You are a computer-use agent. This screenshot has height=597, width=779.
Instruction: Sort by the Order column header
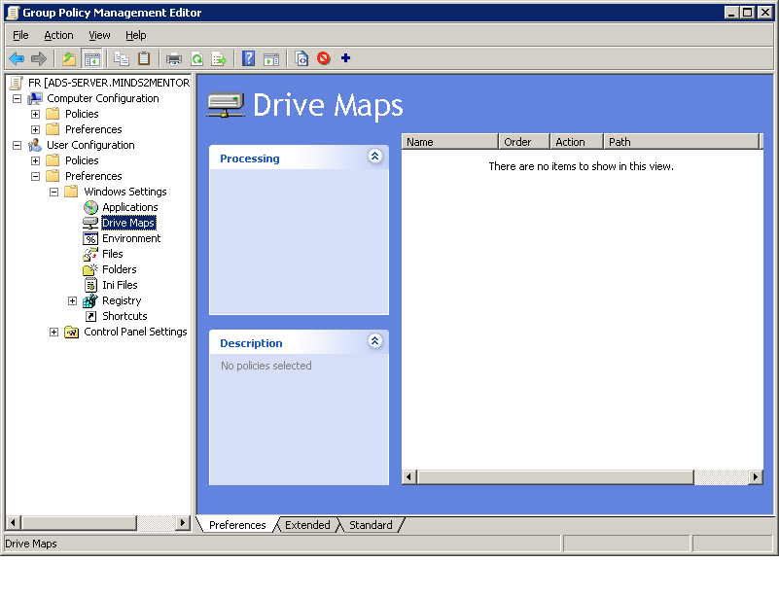click(x=524, y=142)
